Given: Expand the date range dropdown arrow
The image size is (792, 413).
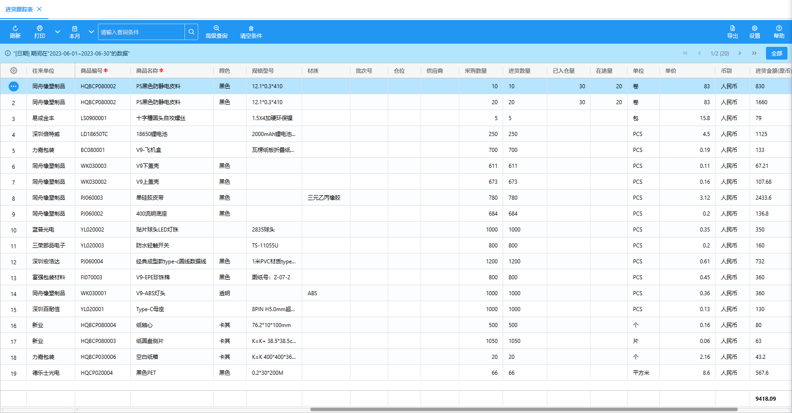Looking at the screenshot, I should [x=91, y=32].
